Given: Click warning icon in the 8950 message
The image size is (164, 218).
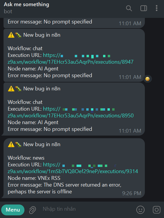Looking at the screenshot, I should pyautogui.click(x=11, y=89).
